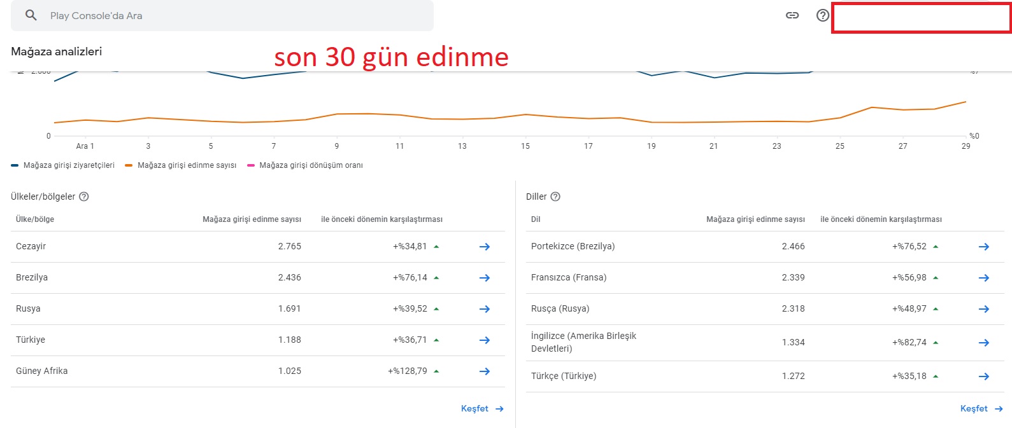Image resolution: width=1012 pixels, height=428 pixels.
Task: Click orange acquisitions line in chart
Action: point(510,116)
